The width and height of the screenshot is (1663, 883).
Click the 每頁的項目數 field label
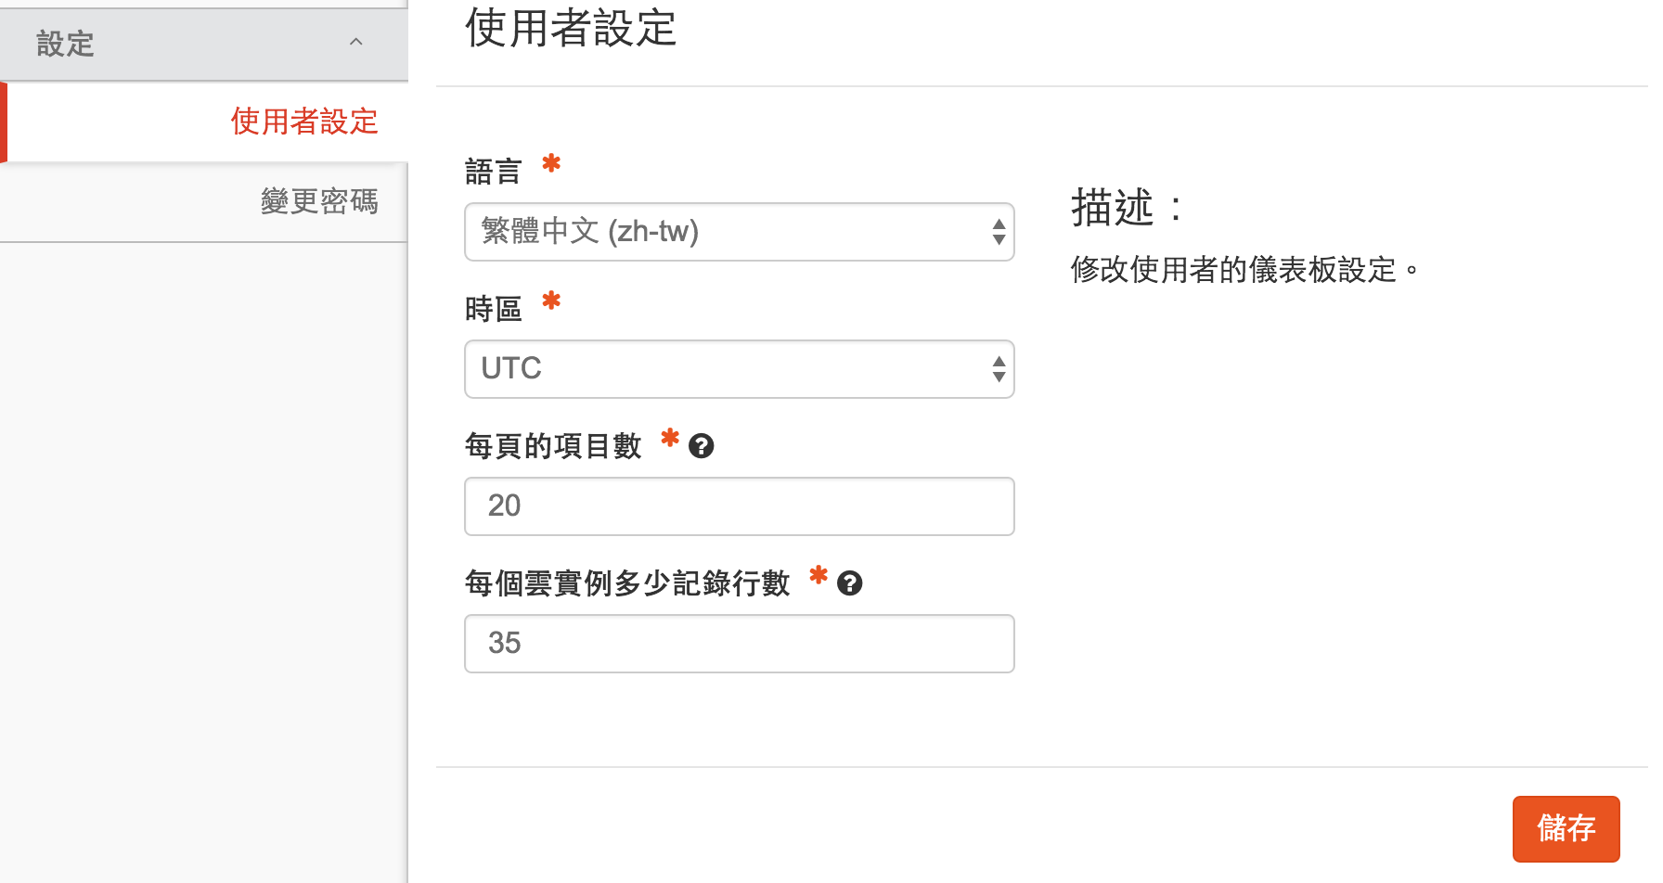coord(553,446)
